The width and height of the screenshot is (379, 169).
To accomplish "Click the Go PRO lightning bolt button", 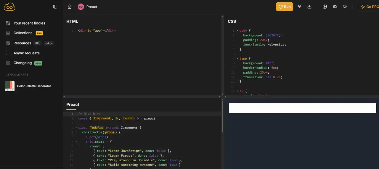I will [x=369, y=7].
